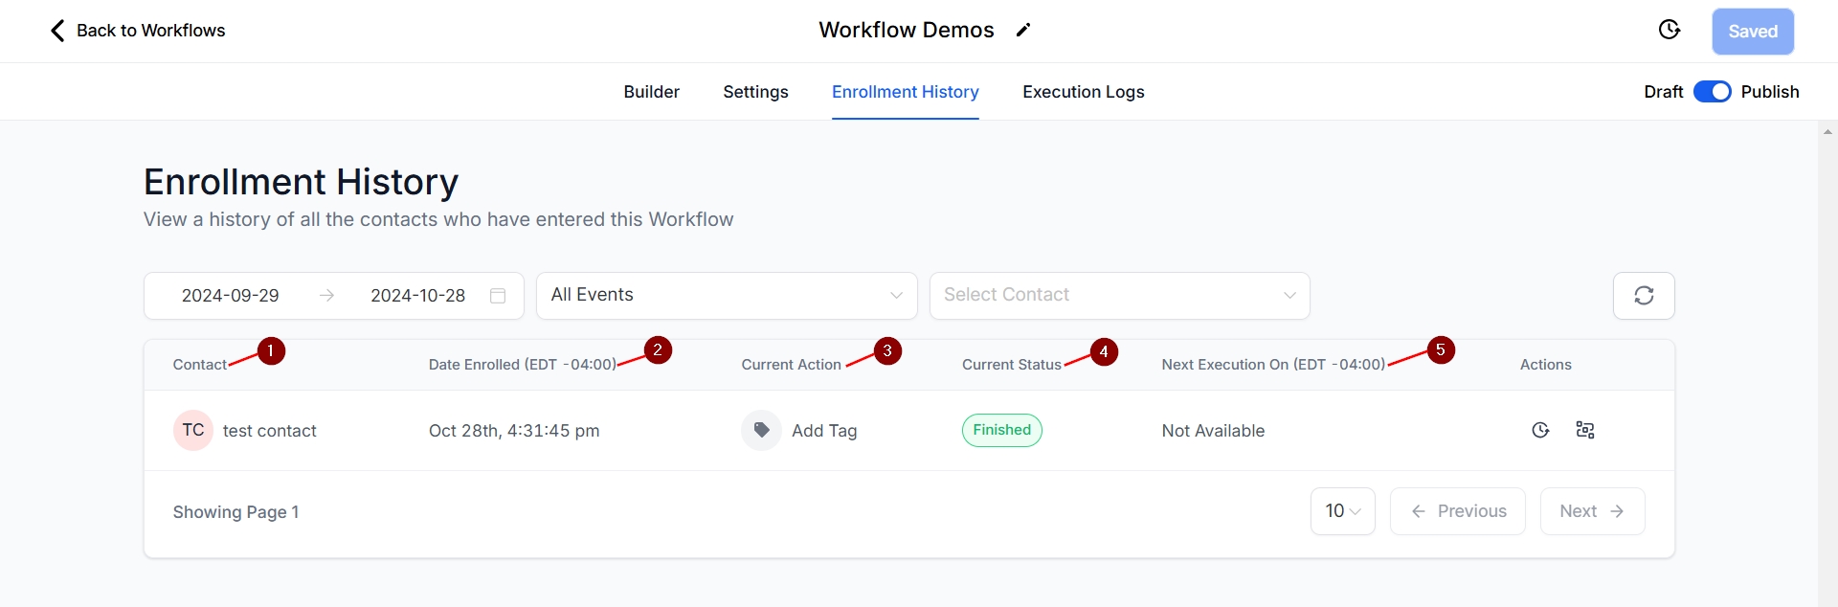This screenshot has width=1838, height=607.
Task: Click the pencil icon to rename workflow
Action: 1022,31
